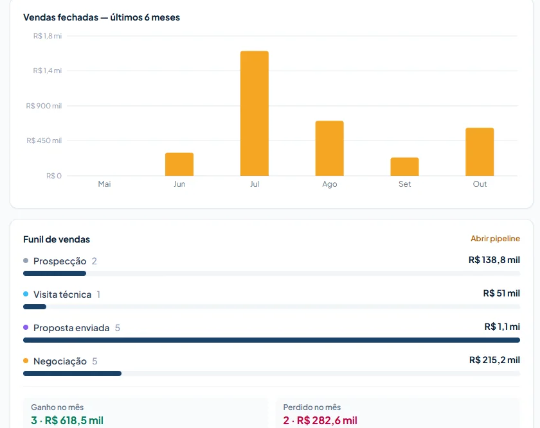Click the orange Negociação stage dot
Screen dimensions: 540x428
point(26,361)
